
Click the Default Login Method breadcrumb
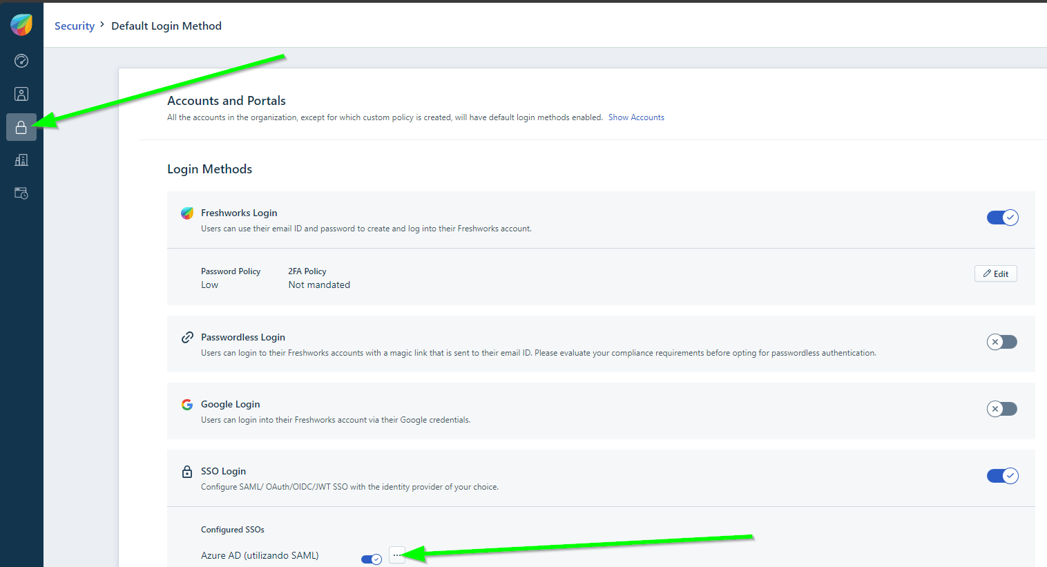(x=166, y=26)
